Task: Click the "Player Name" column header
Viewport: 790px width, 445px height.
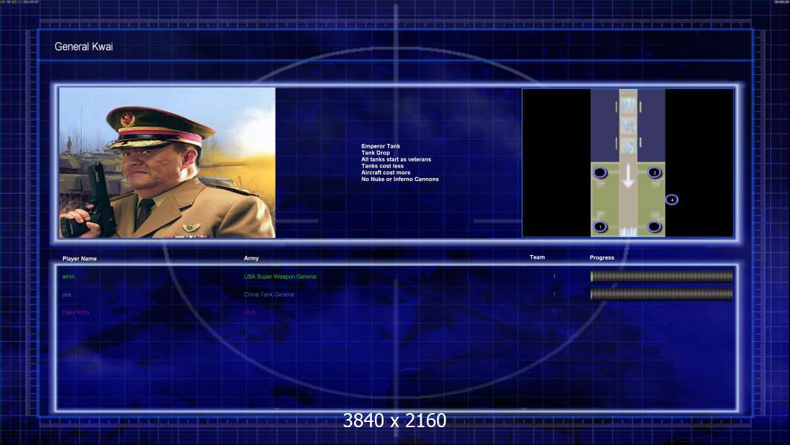Action: 79,259
